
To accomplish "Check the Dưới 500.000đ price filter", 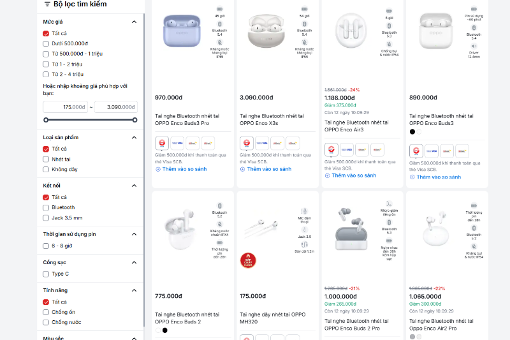I will [x=46, y=43].
